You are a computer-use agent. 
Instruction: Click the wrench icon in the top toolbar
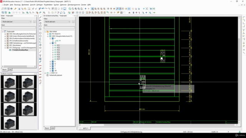coord(15,9)
